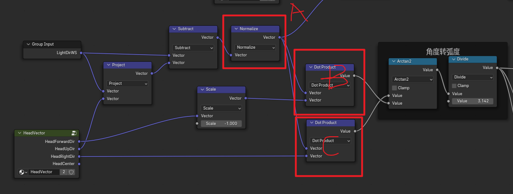Enable Clamp on the Divide node
Screen dimensions: 513x194
pyautogui.click(x=454, y=86)
